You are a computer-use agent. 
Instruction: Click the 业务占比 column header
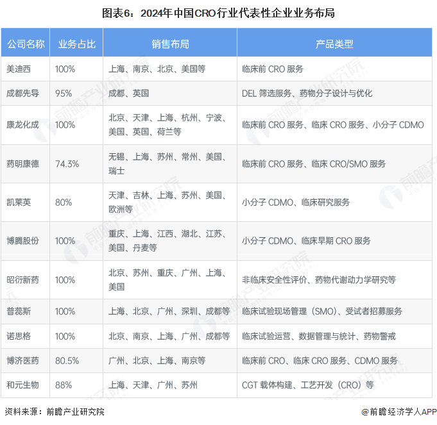[x=76, y=44]
